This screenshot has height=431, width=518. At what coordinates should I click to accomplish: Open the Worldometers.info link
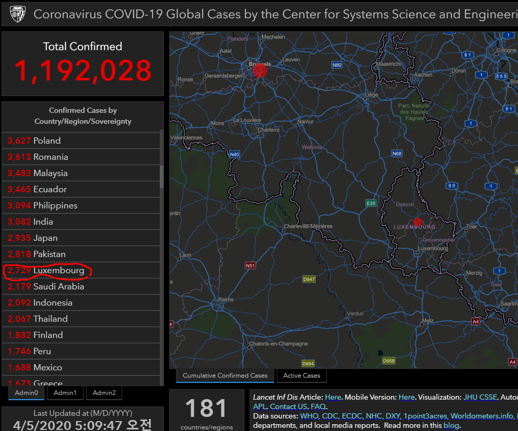pos(482,416)
